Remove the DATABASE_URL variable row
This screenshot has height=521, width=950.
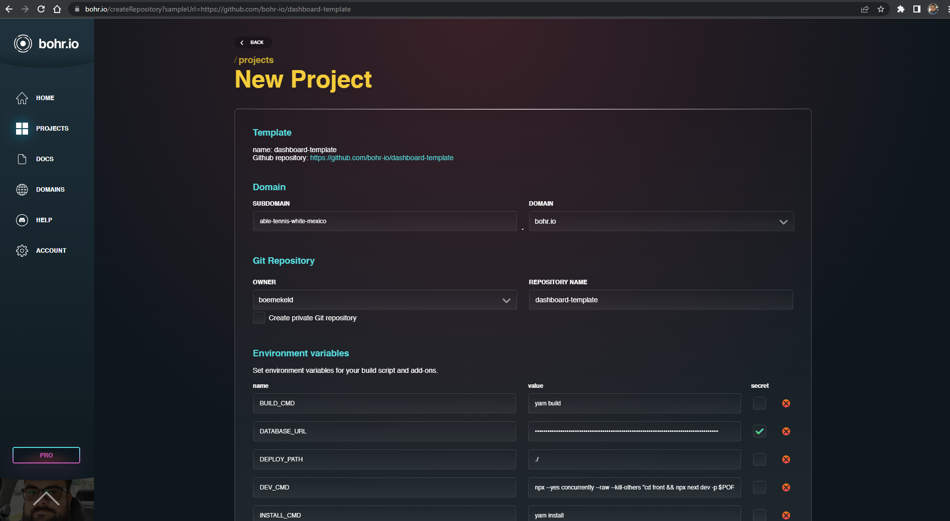click(786, 431)
